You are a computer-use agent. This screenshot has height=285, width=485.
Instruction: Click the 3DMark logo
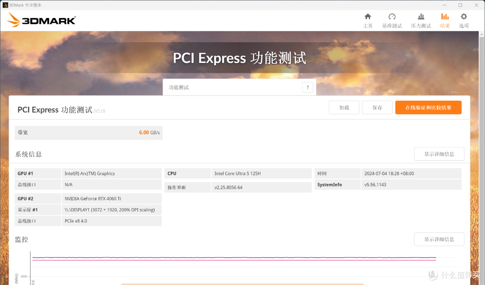point(41,20)
